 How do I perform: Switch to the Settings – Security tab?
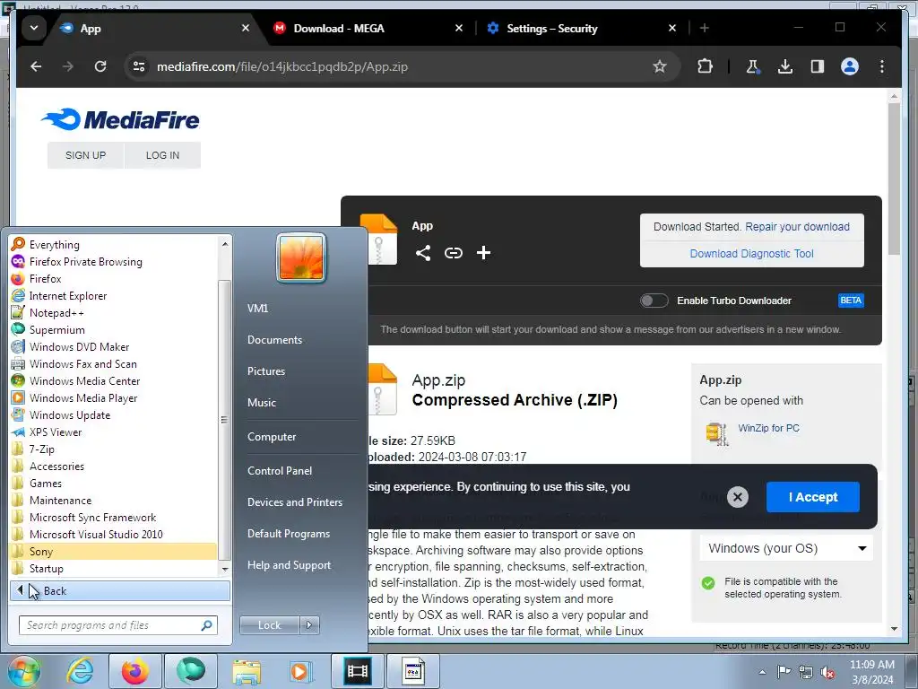(x=552, y=28)
